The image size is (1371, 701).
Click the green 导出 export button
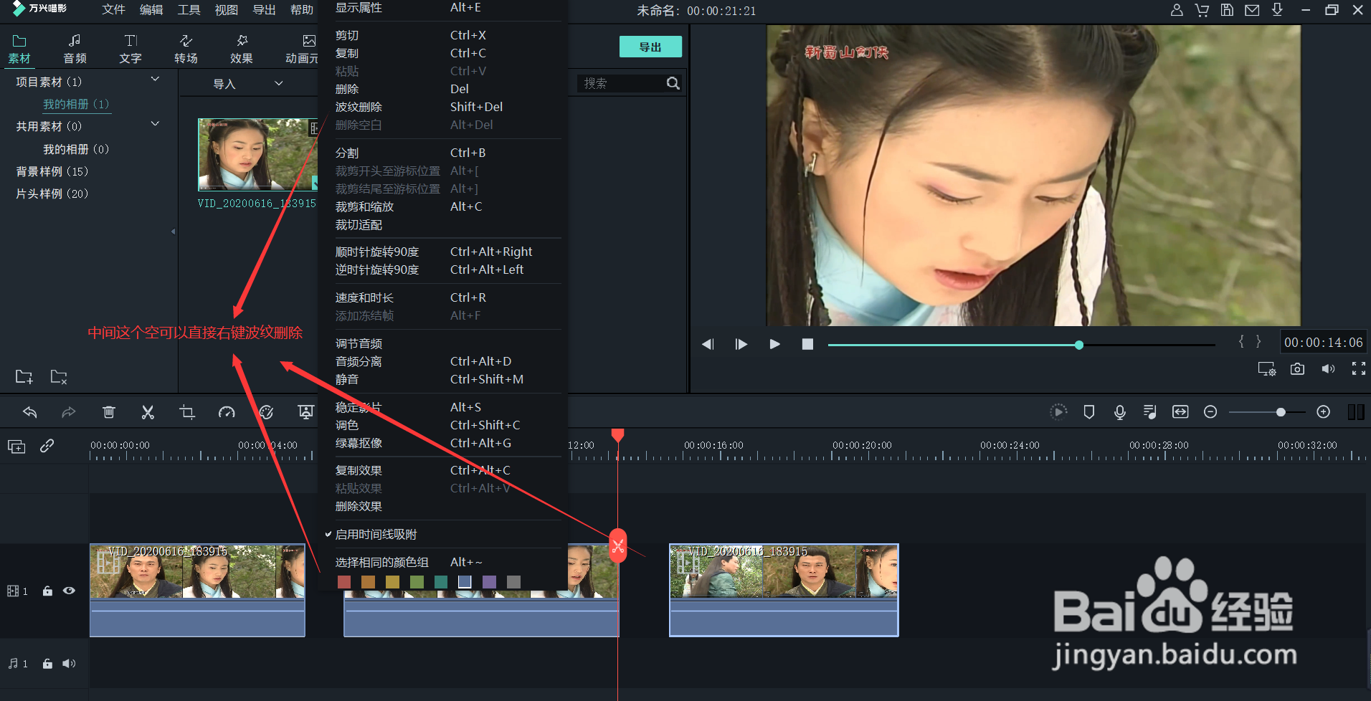point(650,47)
